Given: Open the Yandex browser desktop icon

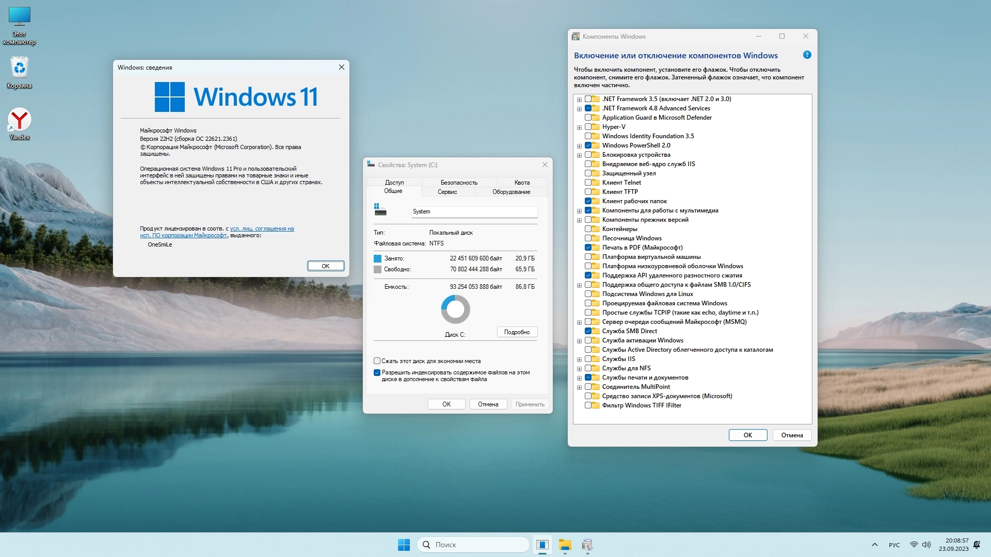Looking at the screenshot, I should (20, 120).
